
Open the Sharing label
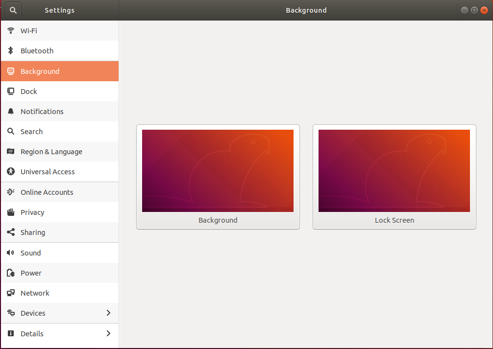coord(33,233)
